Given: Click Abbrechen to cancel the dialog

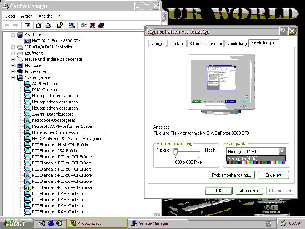Looking at the screenshot, I should (249, 190).
